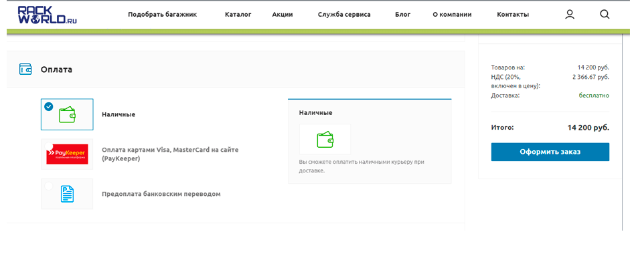
Task: Click the blue document icon for bank transfer
Action: click(x=67, y=194)
